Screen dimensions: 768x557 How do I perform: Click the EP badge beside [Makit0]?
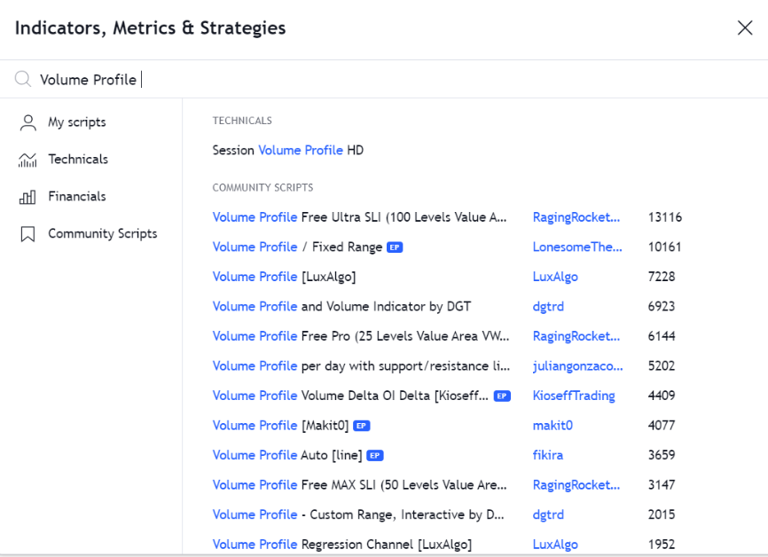(x=362, y=426)
